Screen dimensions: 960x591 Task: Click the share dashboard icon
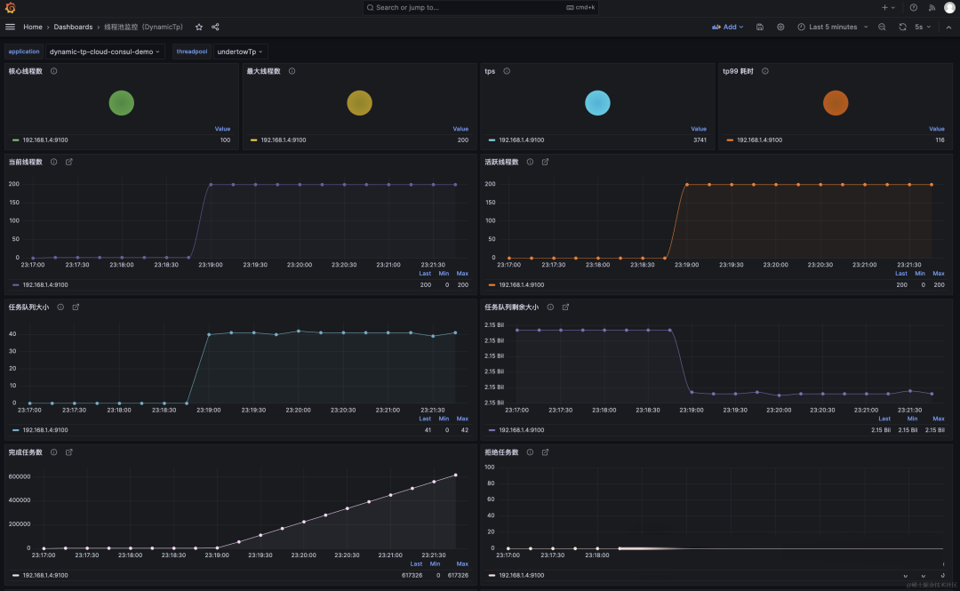[x=215, y=27]
